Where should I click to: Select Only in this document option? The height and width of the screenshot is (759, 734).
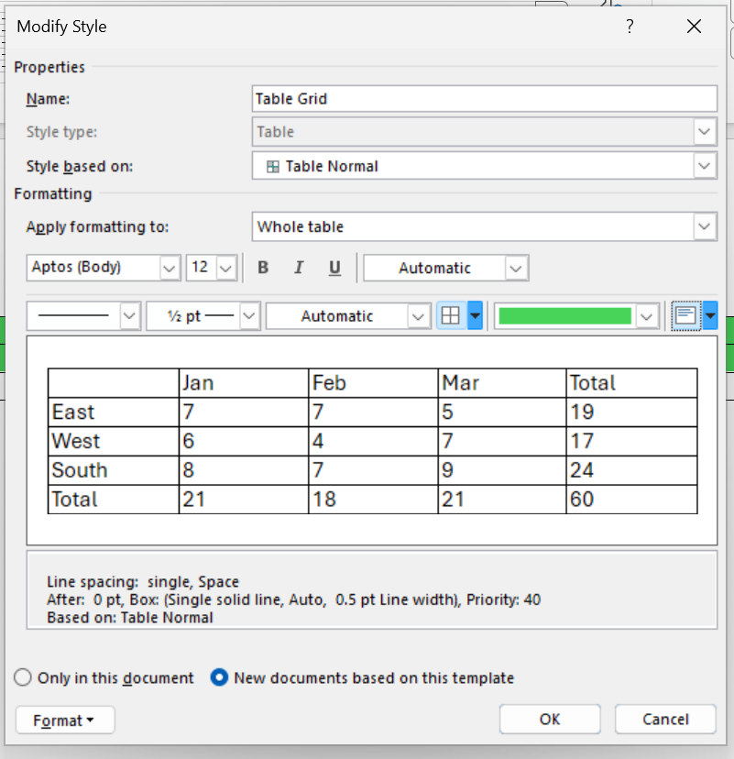(x=104, y=677)
